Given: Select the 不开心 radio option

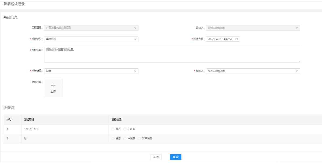Looking at the screenshot, I should point(125,129).
